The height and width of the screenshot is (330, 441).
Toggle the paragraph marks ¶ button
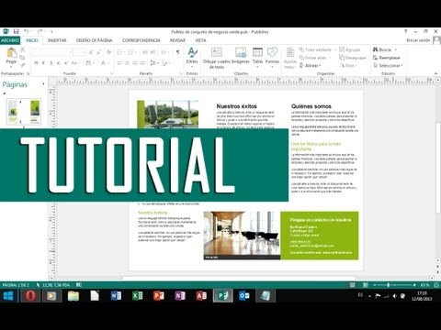click(177, 52)
